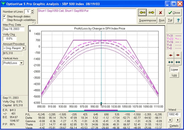
Task: Open help with the question mark button
Action: coord(178,20)
